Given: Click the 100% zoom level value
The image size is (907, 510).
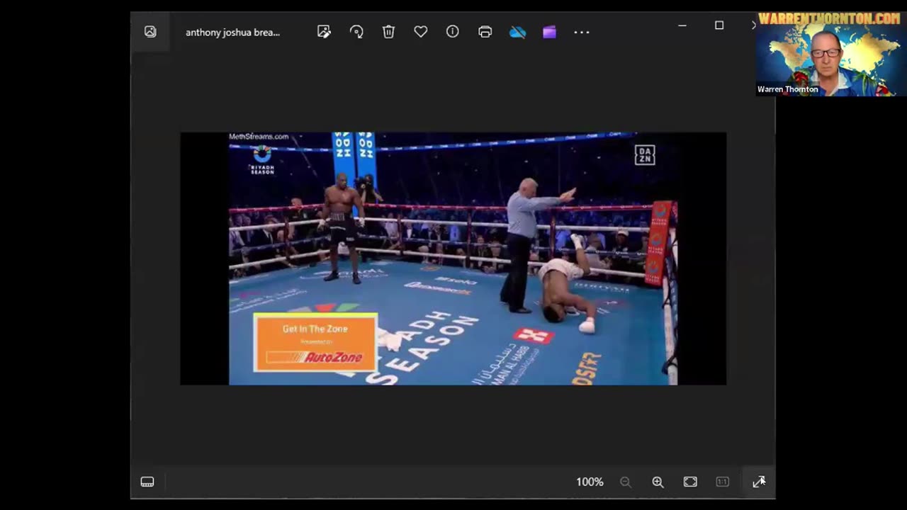Looking at the screenshot, I should (590, 482).
